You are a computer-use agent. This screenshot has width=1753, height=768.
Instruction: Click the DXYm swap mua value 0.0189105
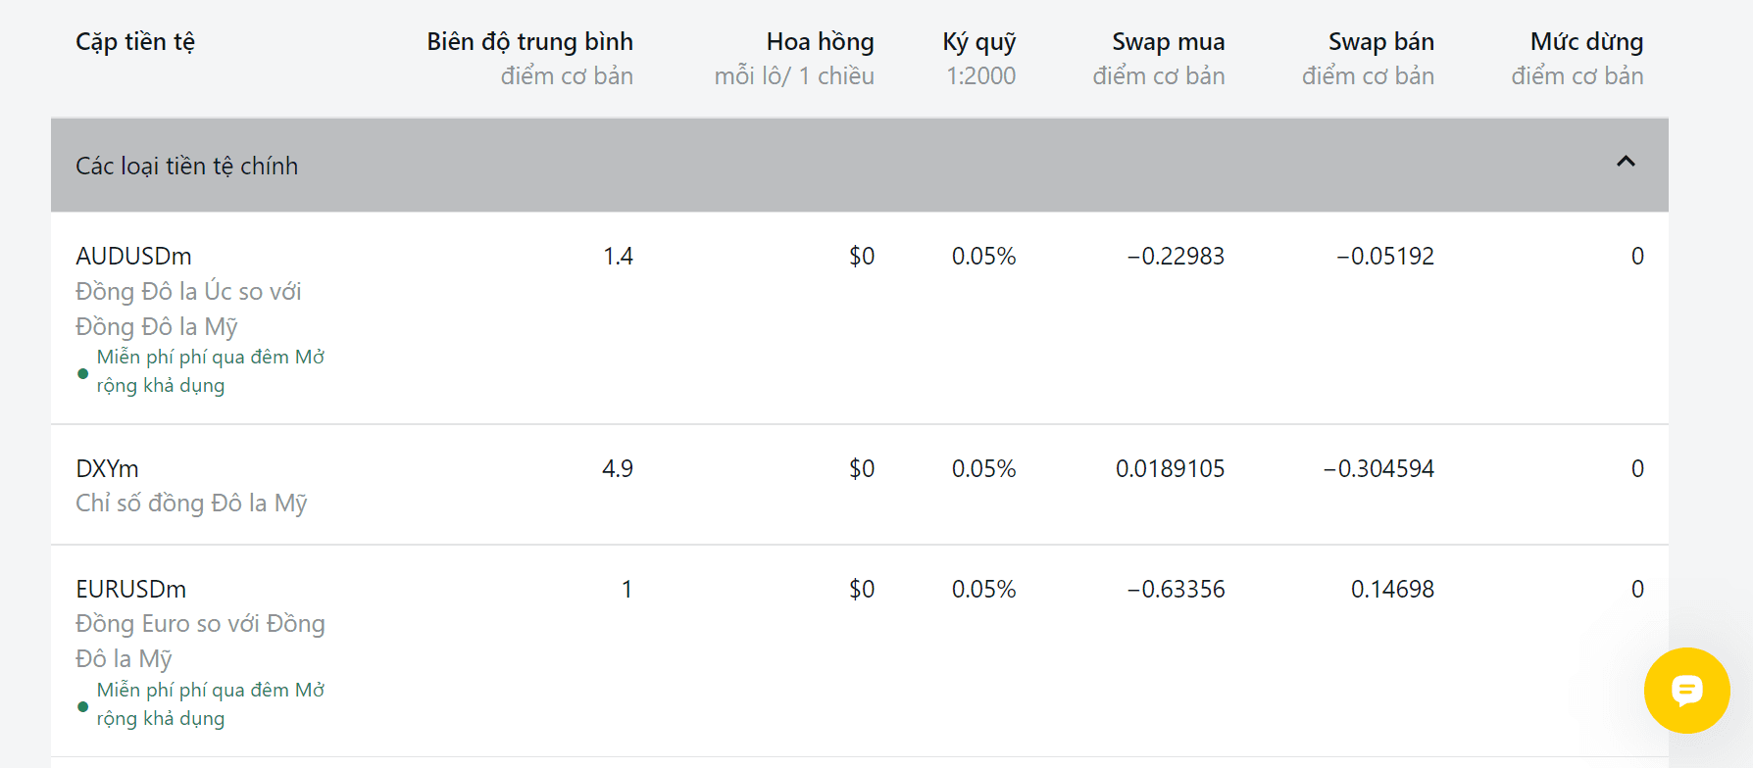tap(1170, 469)
